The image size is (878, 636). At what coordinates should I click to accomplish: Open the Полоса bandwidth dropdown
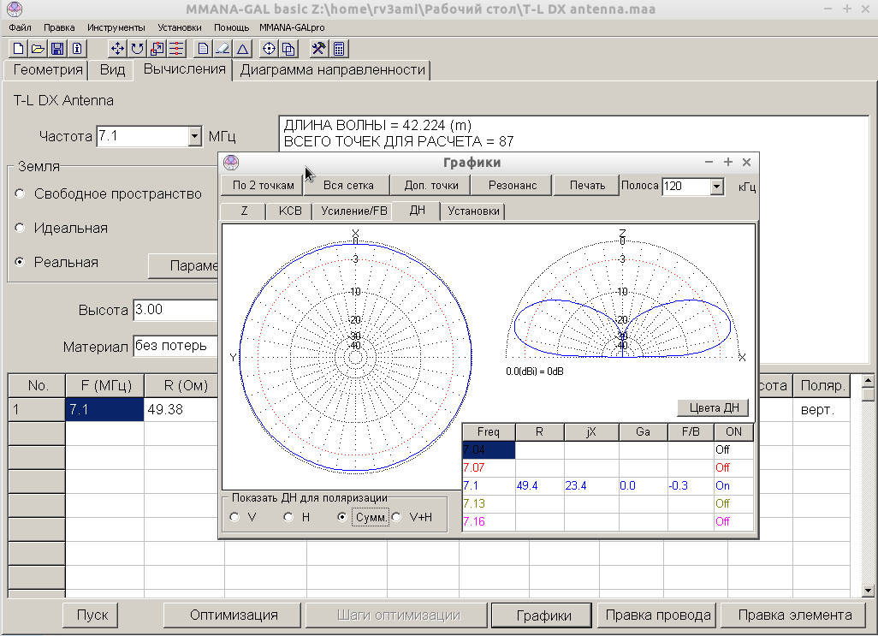(717, 187)
